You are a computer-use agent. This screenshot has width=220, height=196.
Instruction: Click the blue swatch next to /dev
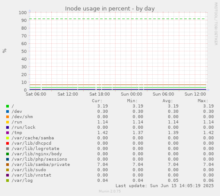8,111
